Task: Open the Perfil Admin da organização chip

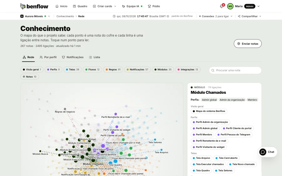Action: tap(210, 122)
